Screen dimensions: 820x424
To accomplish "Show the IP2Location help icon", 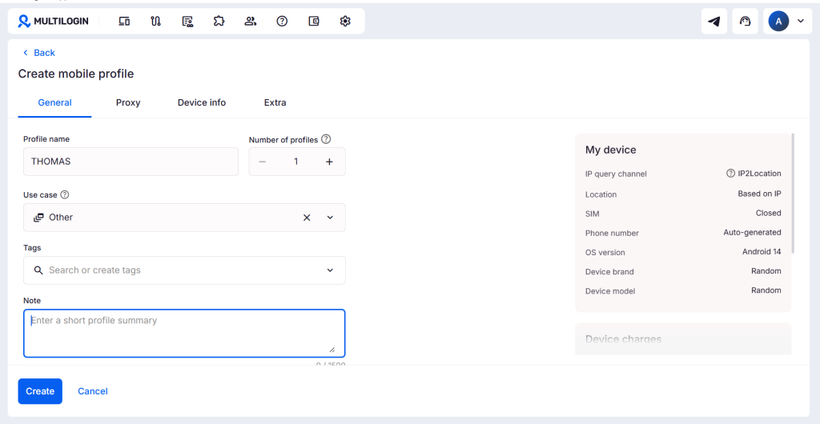I will (x=730, y=174).
